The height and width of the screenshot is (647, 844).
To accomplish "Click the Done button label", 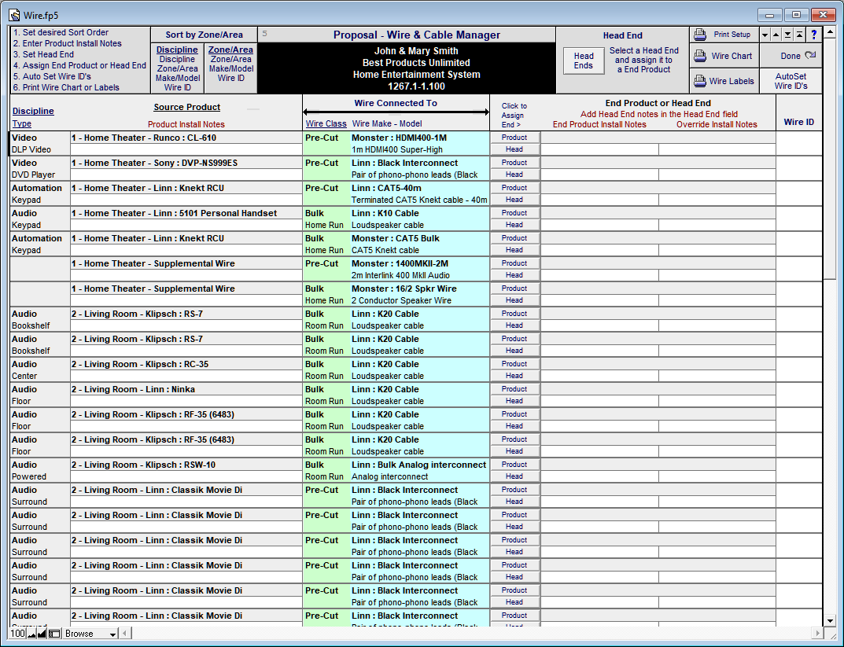I will (791, 56).
